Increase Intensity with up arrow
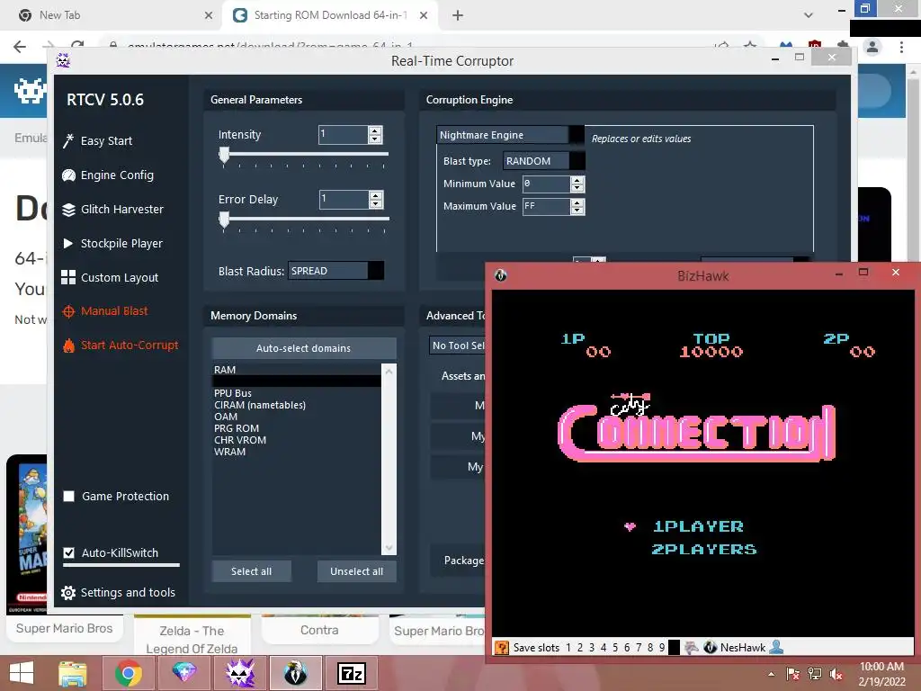 pos(375,130)
